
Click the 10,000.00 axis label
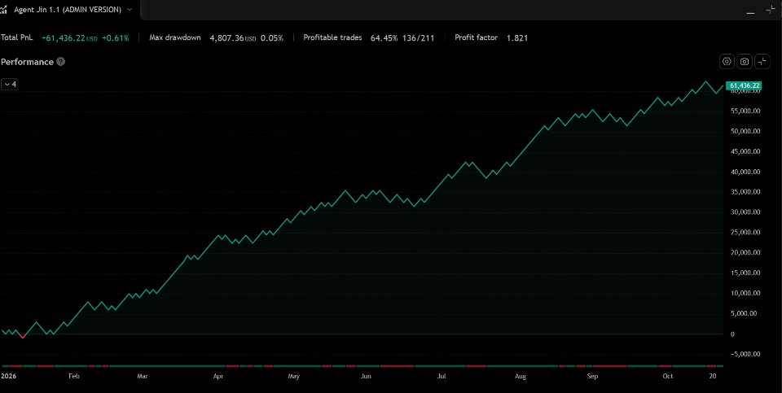click(x=745, y=294)
